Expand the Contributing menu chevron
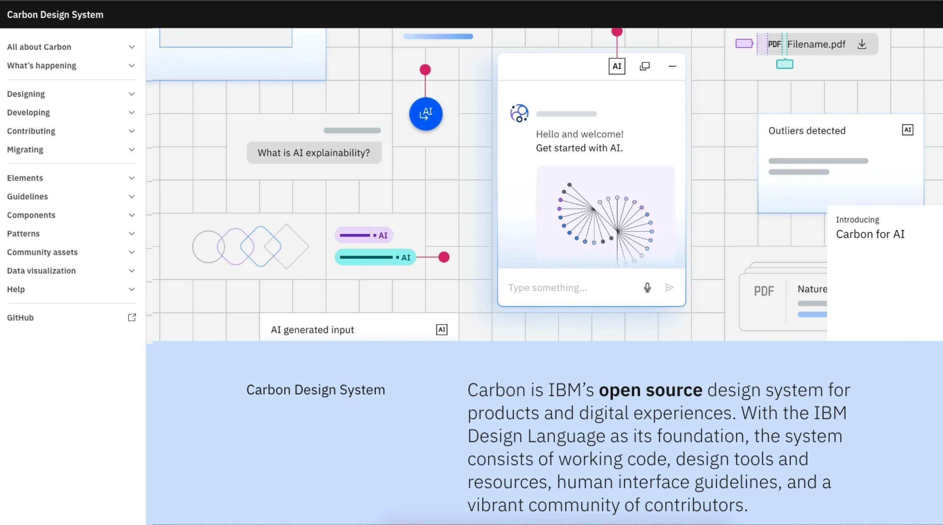The image size is (943, 525). point(132,131)
